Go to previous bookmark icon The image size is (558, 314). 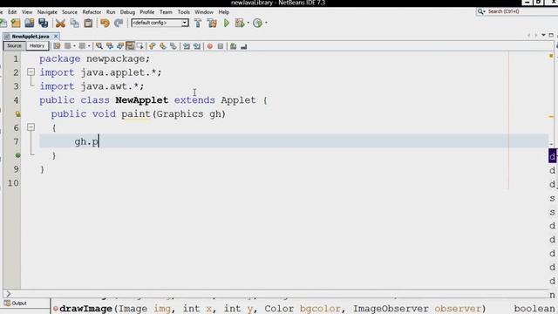(153, 46)
